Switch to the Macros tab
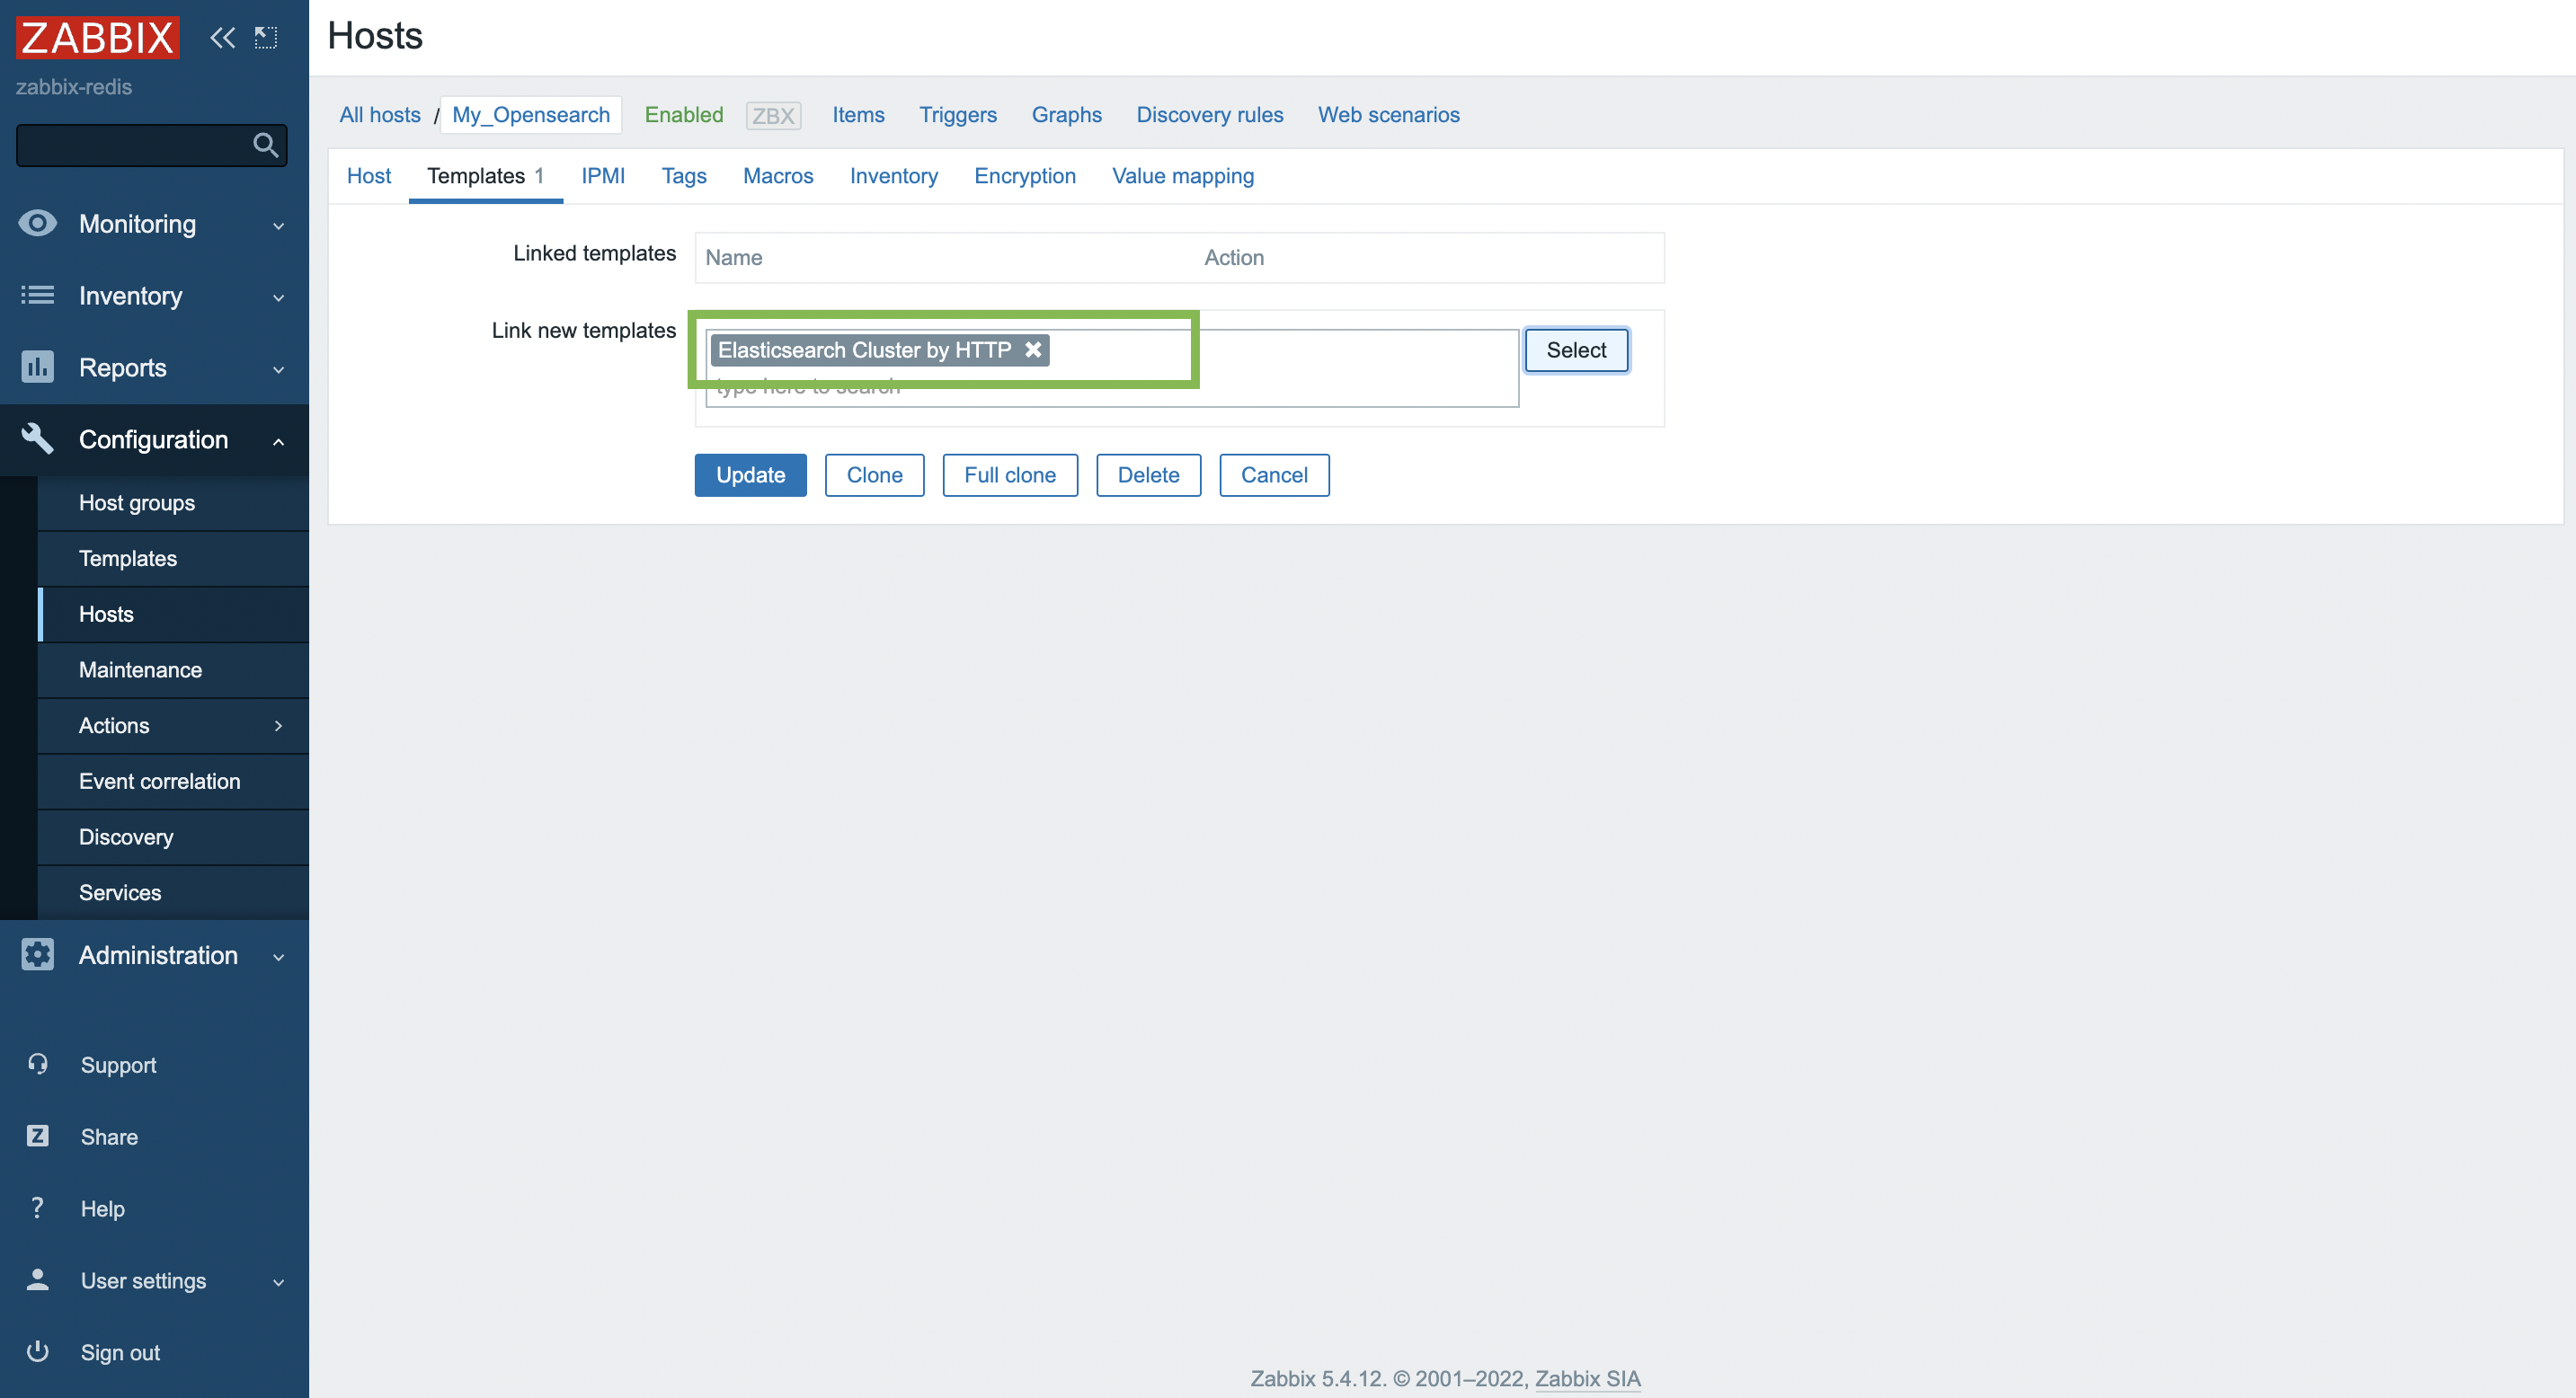 (x=778, y=175)
